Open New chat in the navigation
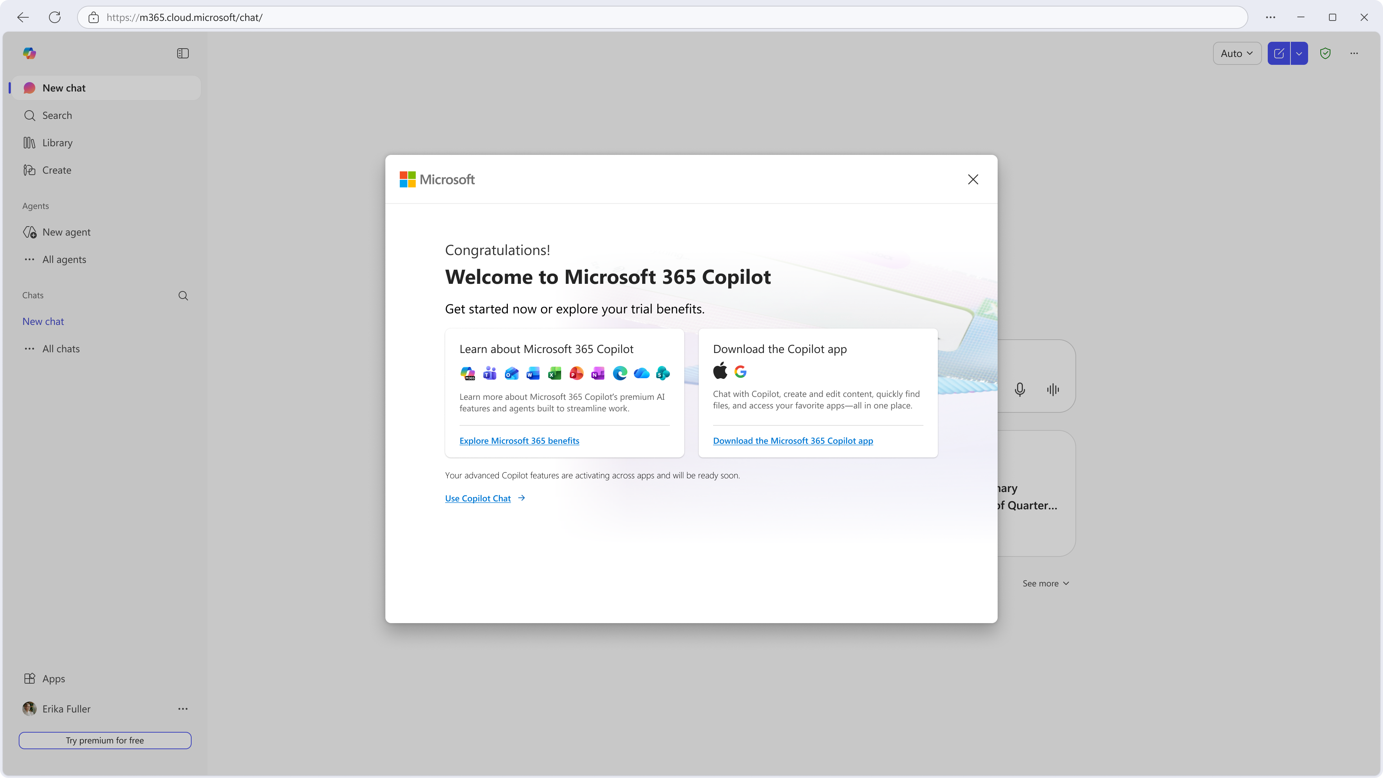 click(106, 88)
